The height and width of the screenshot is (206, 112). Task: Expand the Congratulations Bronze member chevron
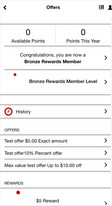(x=106, y=58)
